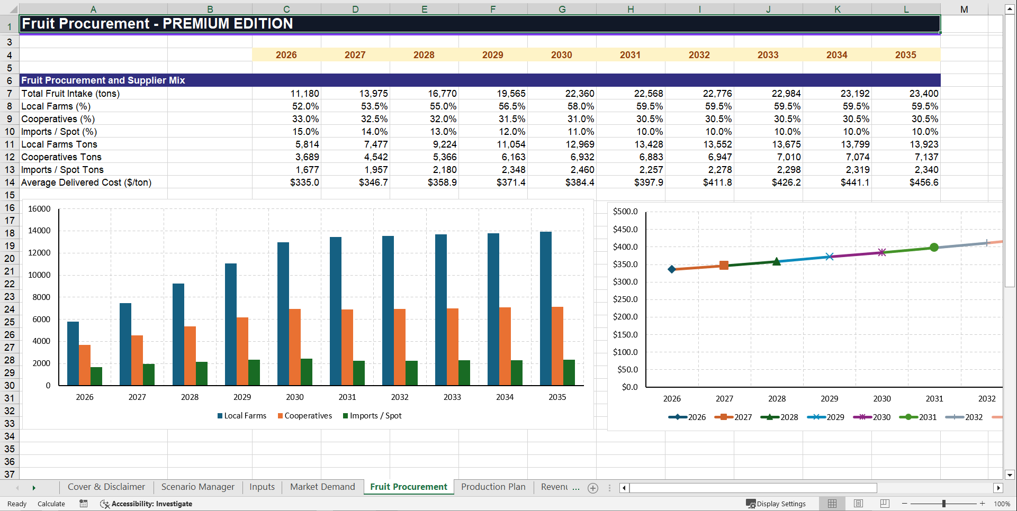Select the Fruit Procurement sheet tab

coord(409,487)
